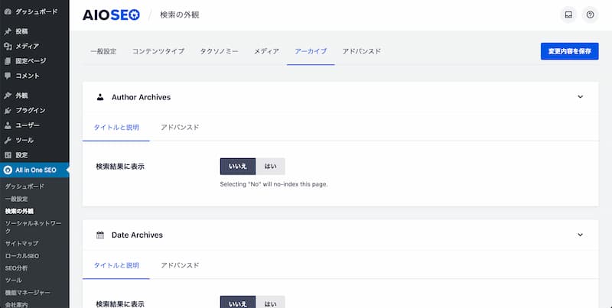The image size is (612, 308).
Task: Select いいえ for Date Archives search visibility
Action: [238, 302]
